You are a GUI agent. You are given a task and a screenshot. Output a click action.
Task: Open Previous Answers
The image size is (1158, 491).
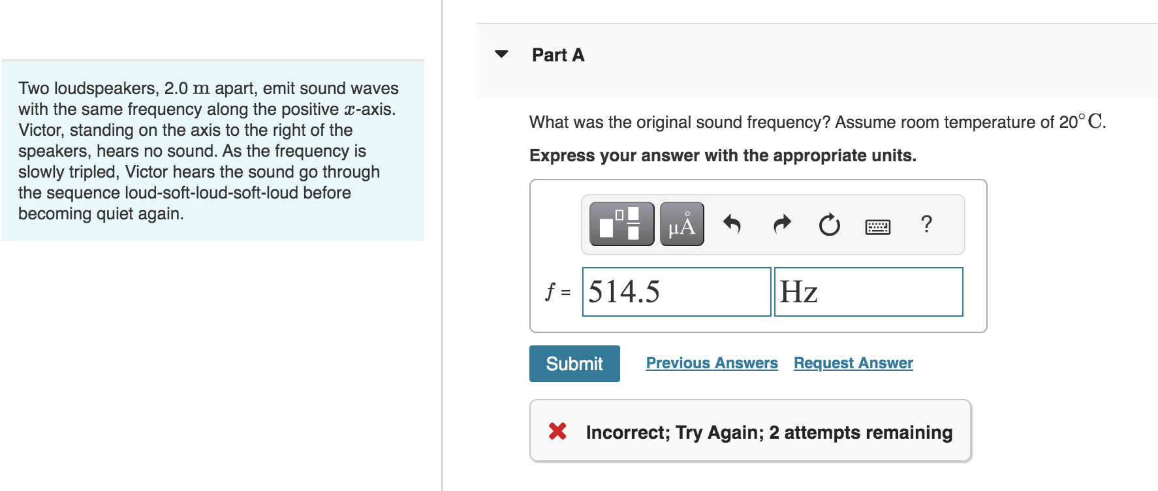point(712,363)
